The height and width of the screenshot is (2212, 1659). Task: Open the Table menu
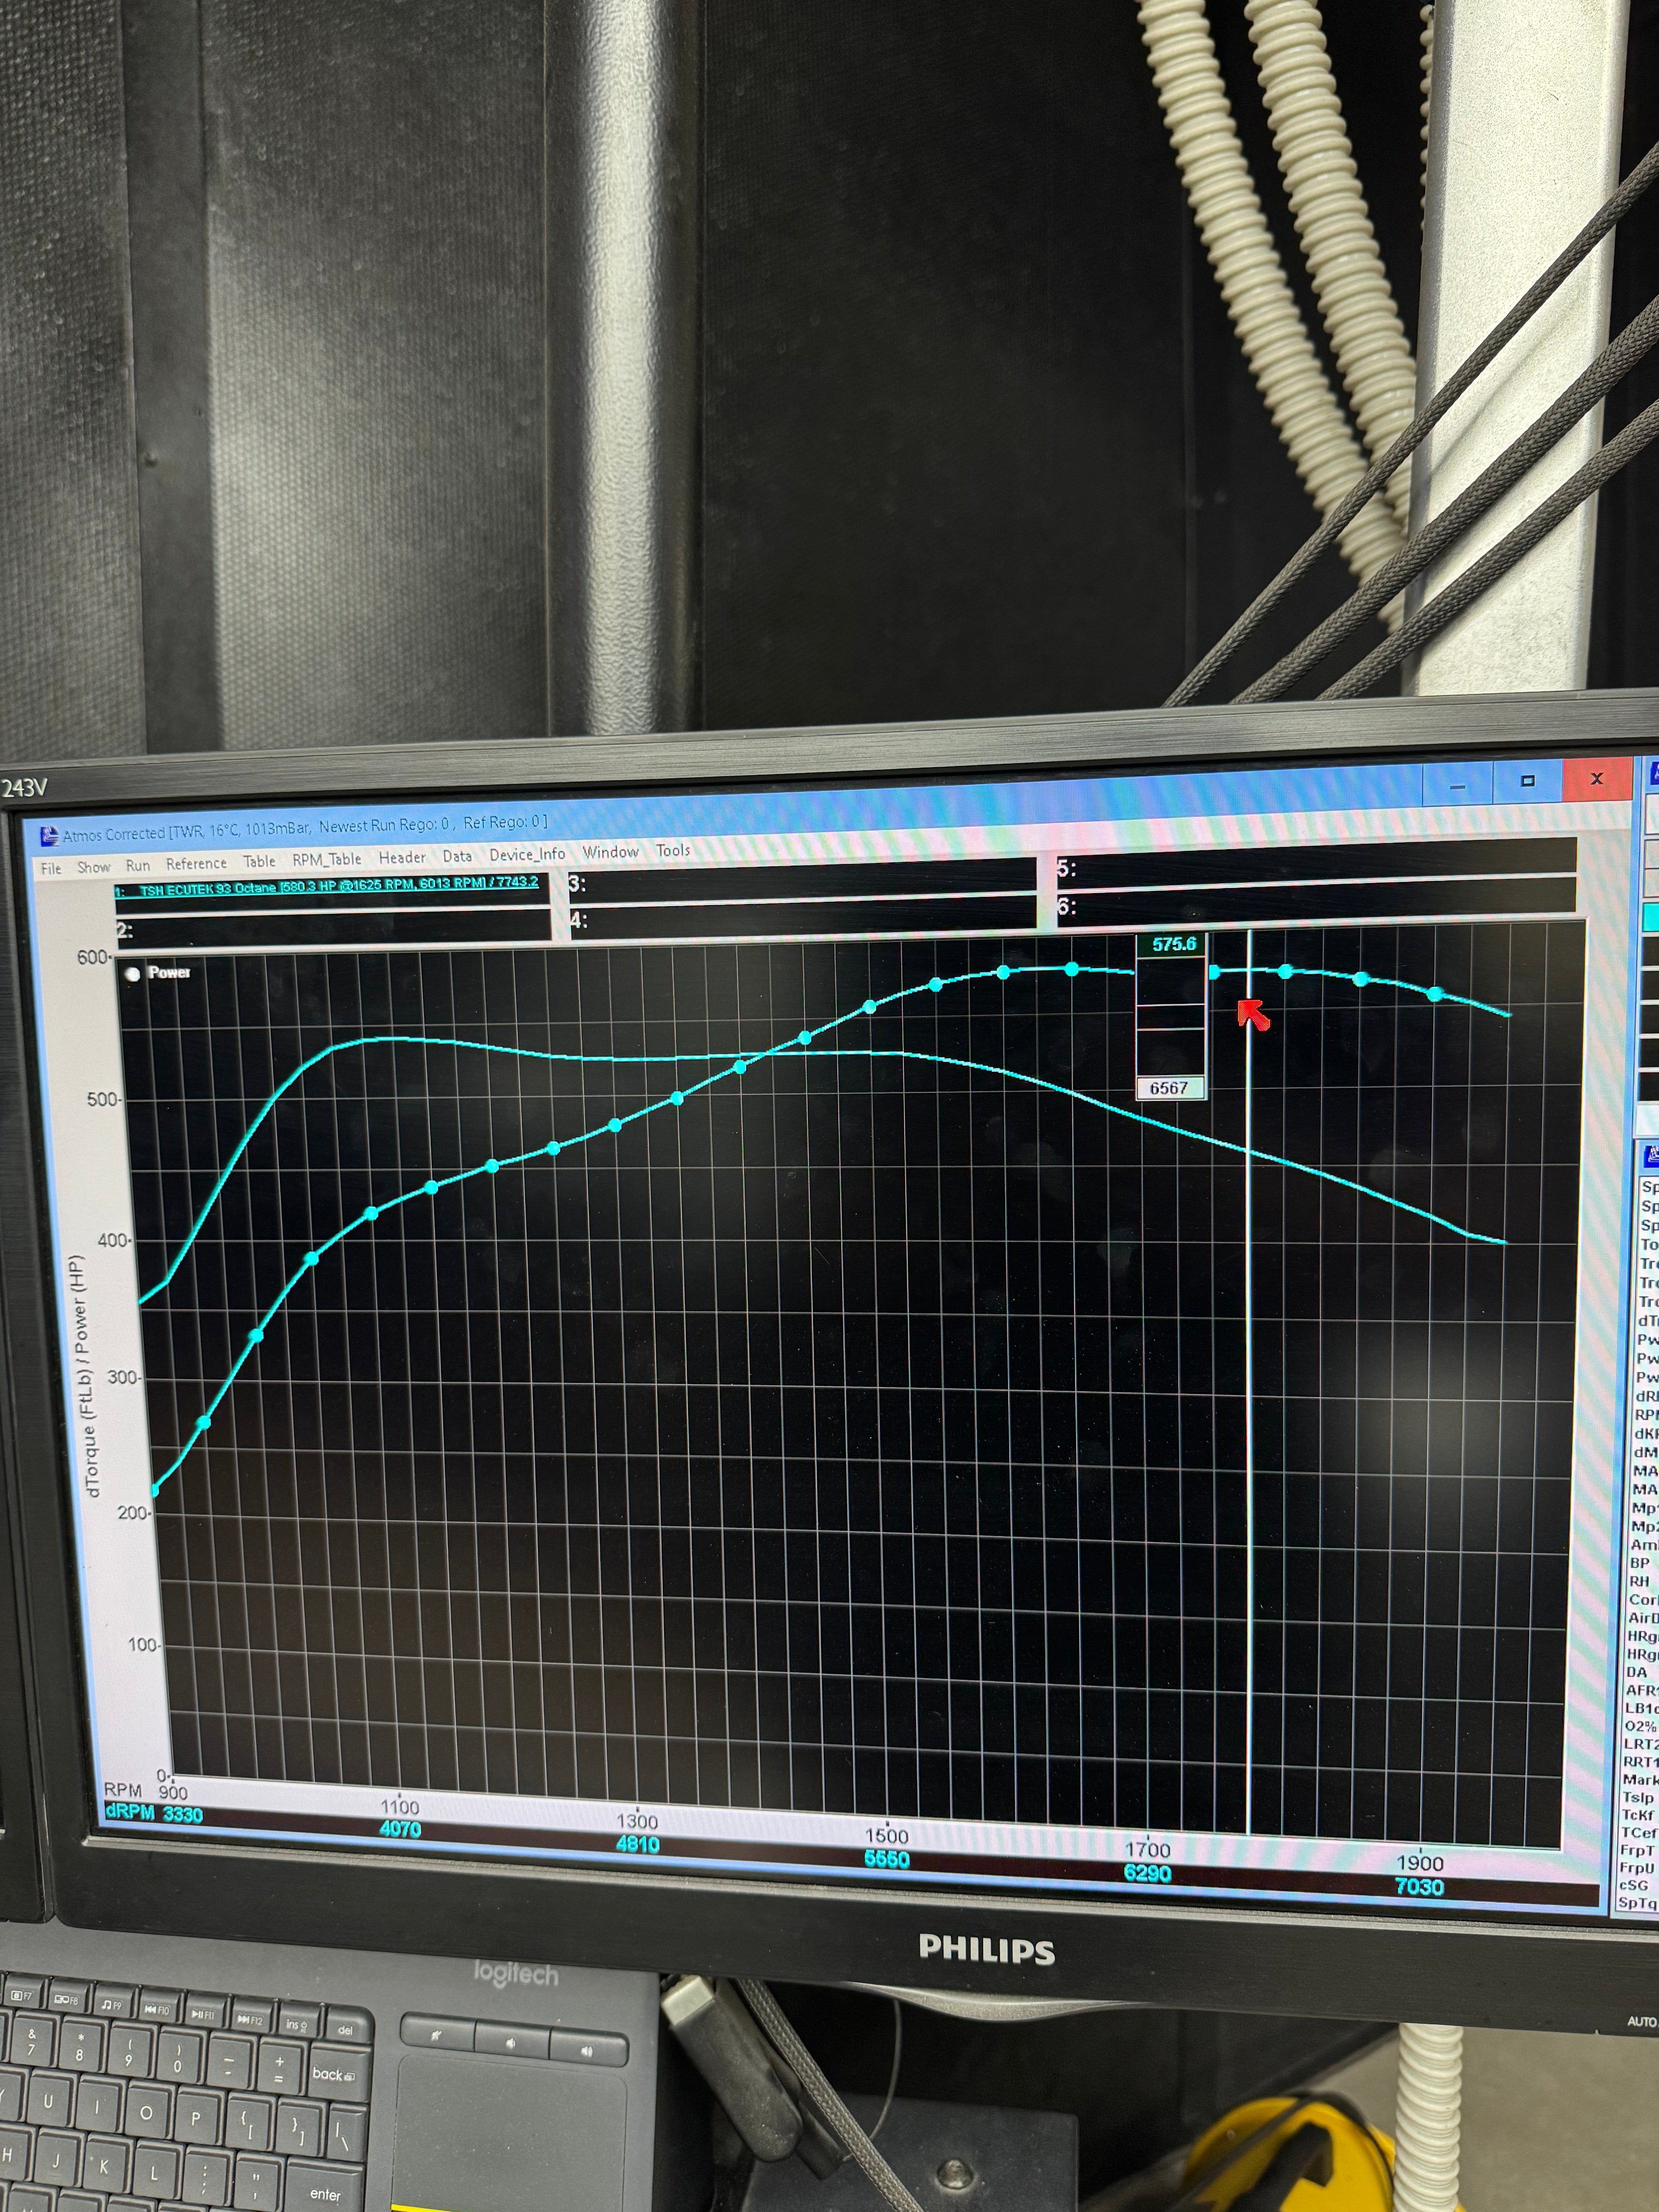259,861
